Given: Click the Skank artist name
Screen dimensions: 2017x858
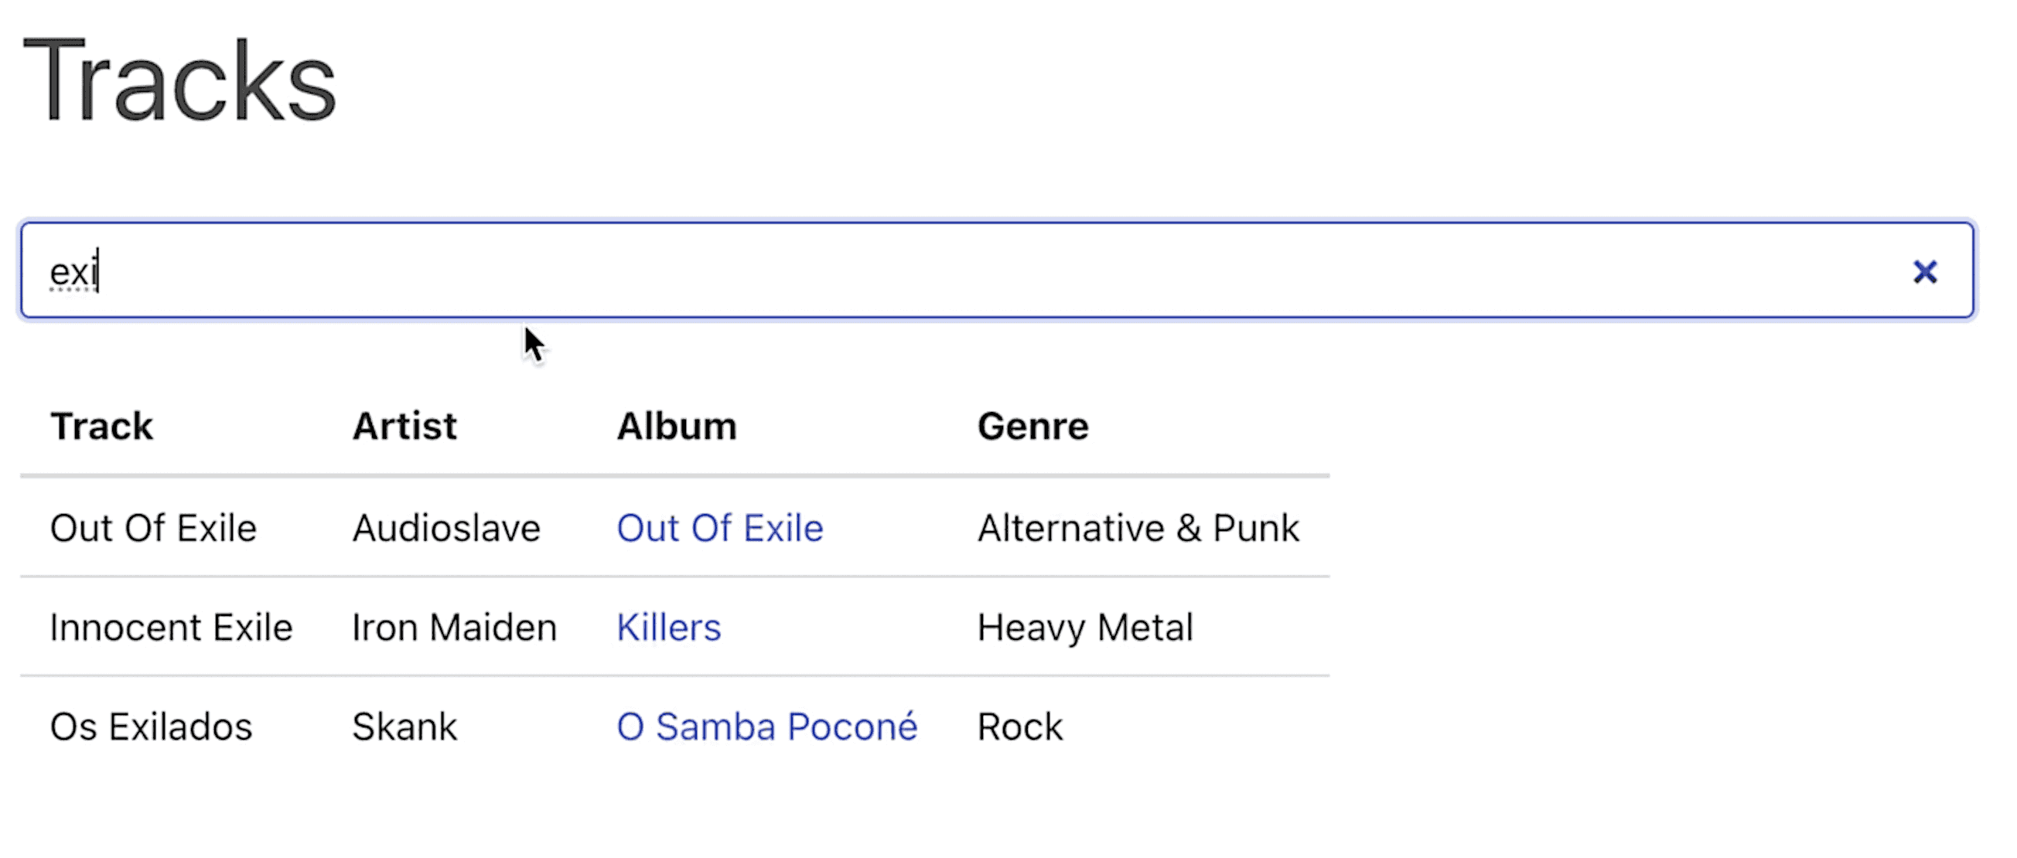Looking at the screenshot, I should 404,727.
